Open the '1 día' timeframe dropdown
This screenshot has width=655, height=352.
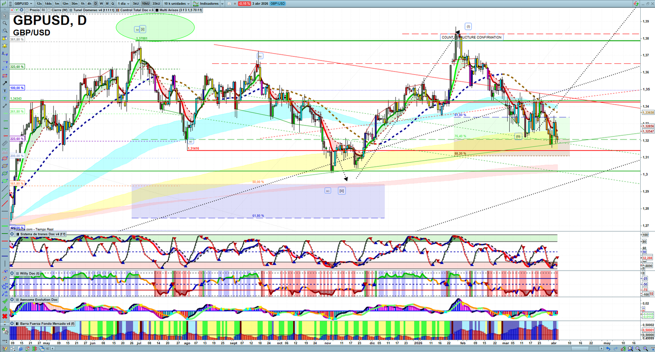coord(124,3)
